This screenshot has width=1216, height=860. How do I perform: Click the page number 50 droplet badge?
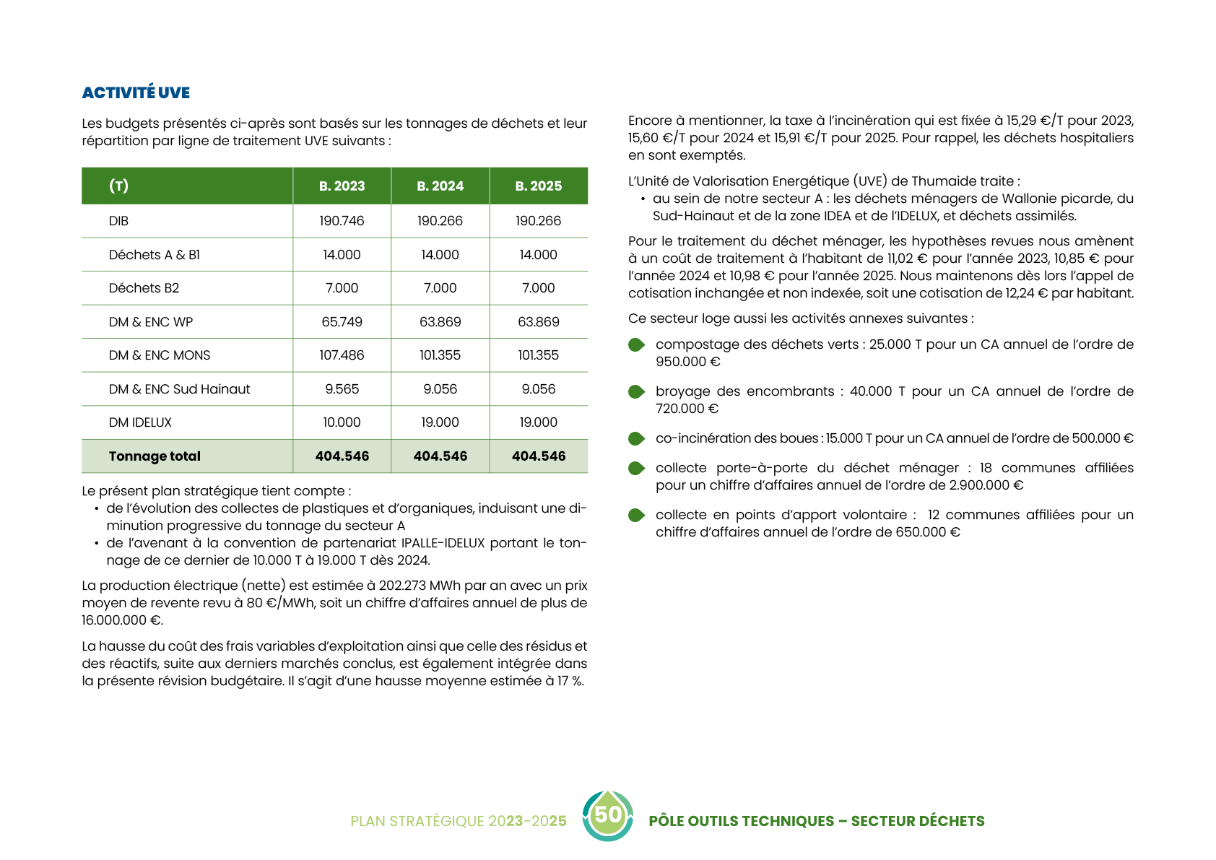pos(608,815)
